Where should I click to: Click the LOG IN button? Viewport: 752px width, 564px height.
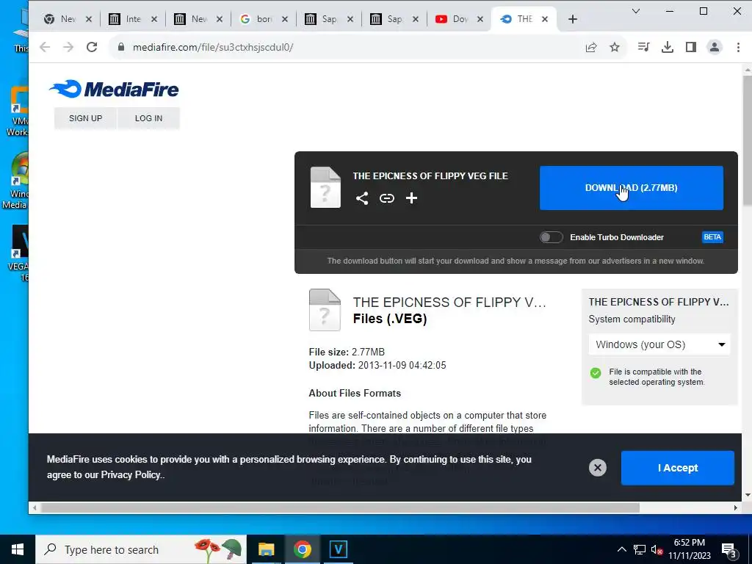click(148, 118)
